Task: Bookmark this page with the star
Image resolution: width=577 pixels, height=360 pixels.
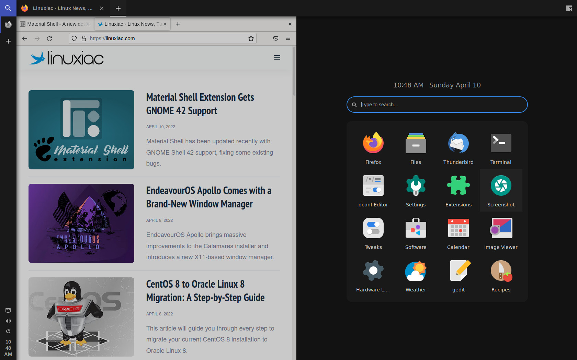Action: pos(251,38)
